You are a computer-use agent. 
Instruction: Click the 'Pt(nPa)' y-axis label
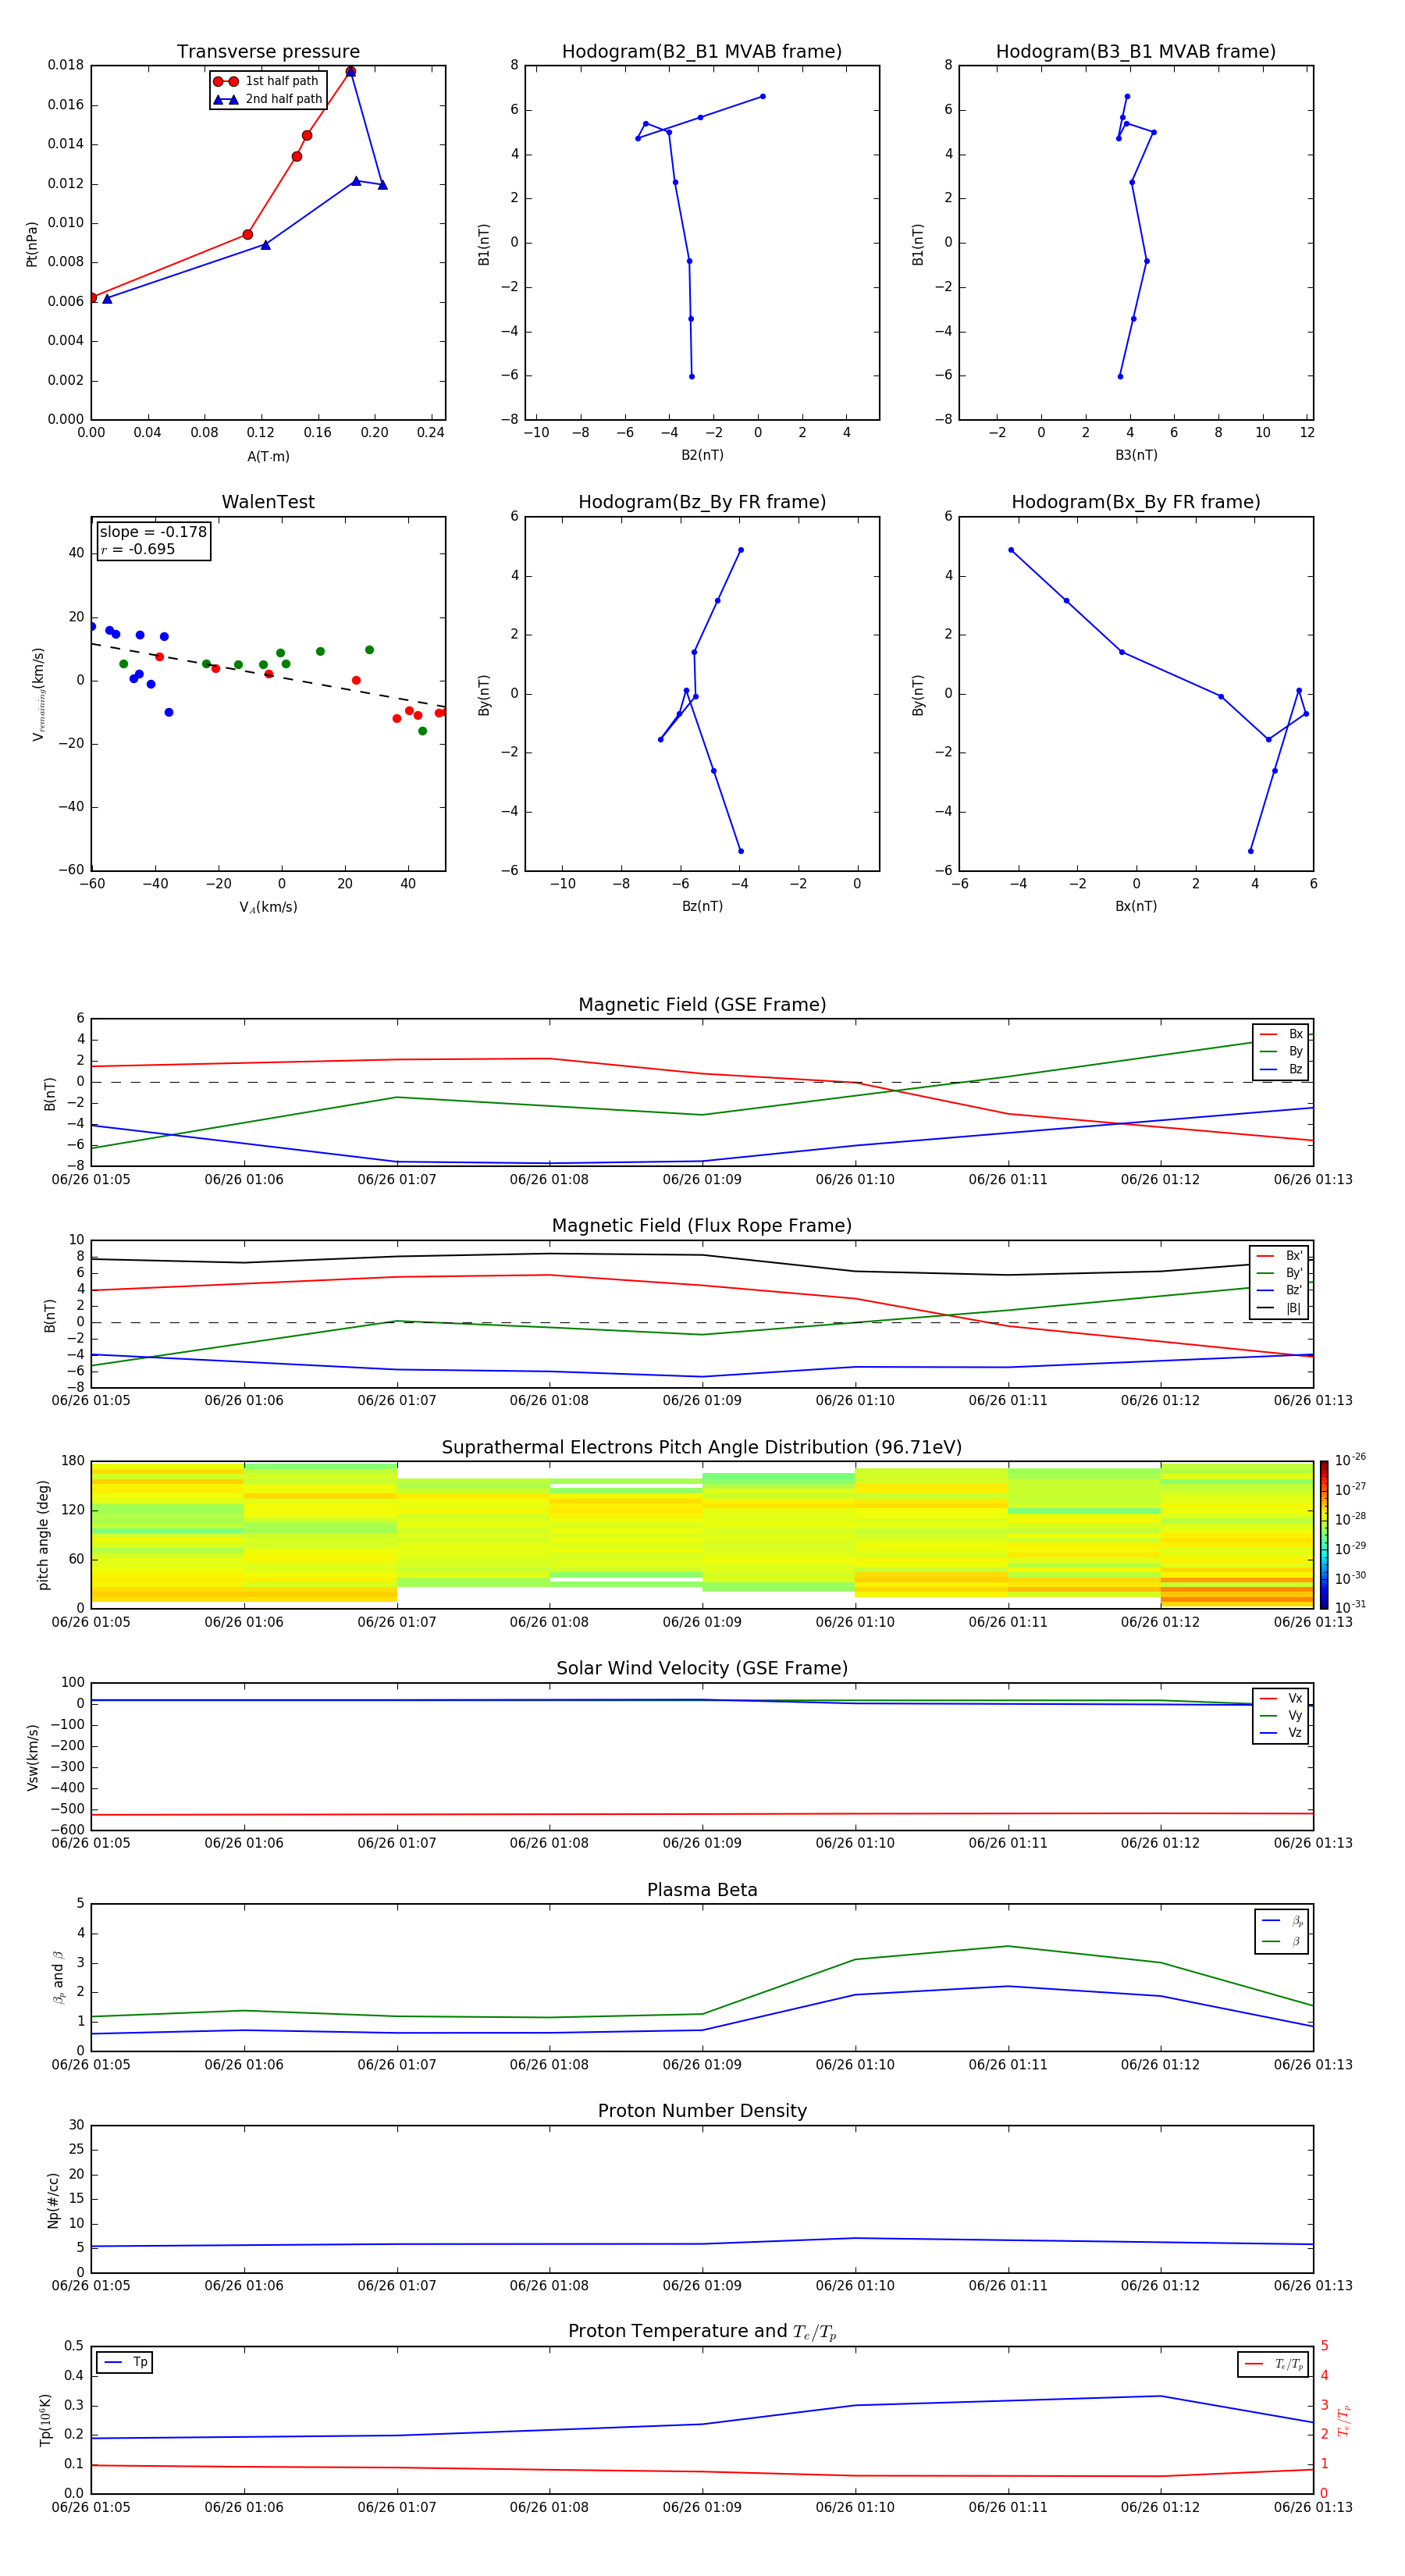[x=32, y=243]
